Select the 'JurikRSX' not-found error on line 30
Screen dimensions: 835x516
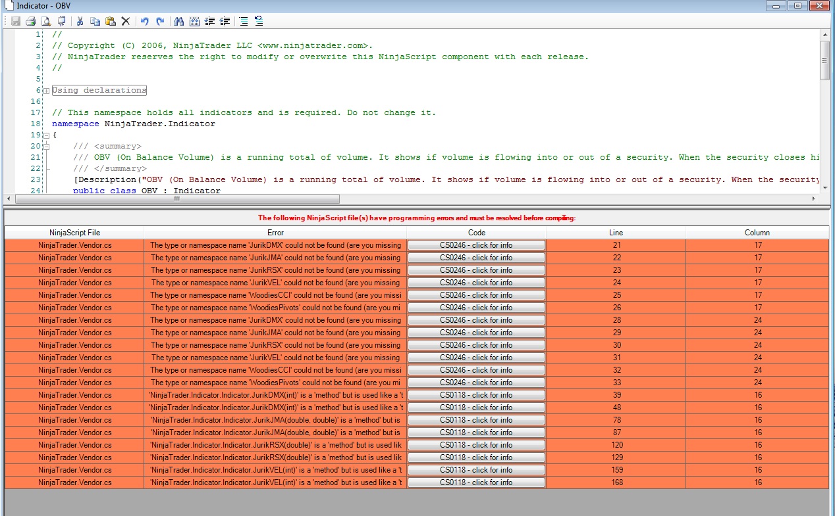click(x=275, y=345)
